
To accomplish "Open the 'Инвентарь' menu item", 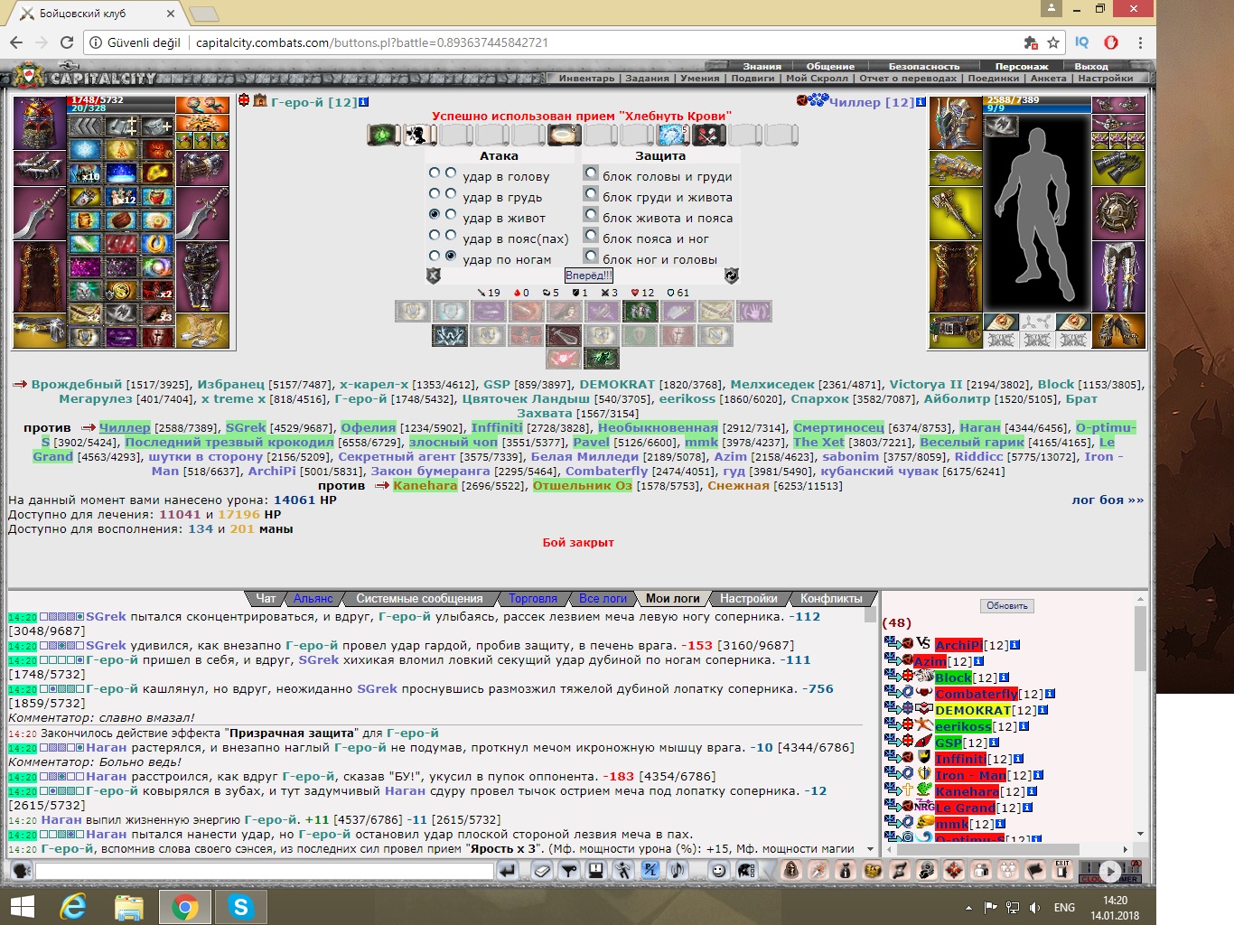I will click(586, 79).
